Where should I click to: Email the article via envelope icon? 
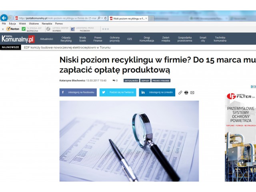pos(192,92)
